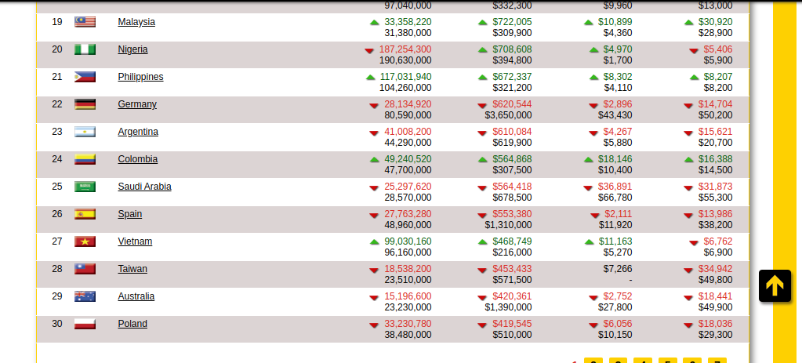Open the Spain country link
Viewport: 802px width, 363px height.
pyautogui.click(x=130, y=214)
